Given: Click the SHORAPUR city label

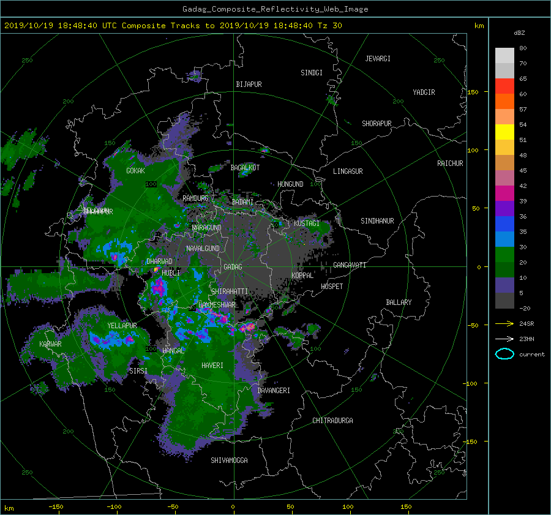Looking at the screenshot, I should (x=377, y=124).
